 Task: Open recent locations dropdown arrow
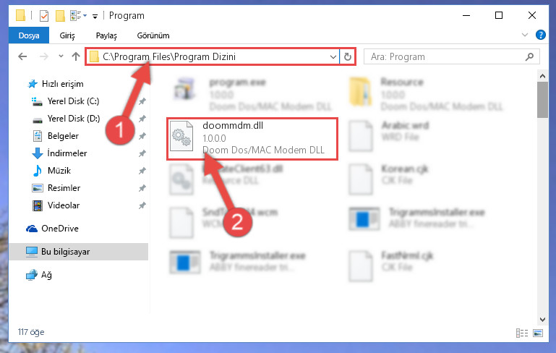click(x=61, y=56)
